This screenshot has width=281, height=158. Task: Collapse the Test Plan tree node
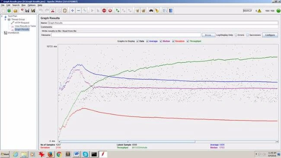tap(2, 16)
